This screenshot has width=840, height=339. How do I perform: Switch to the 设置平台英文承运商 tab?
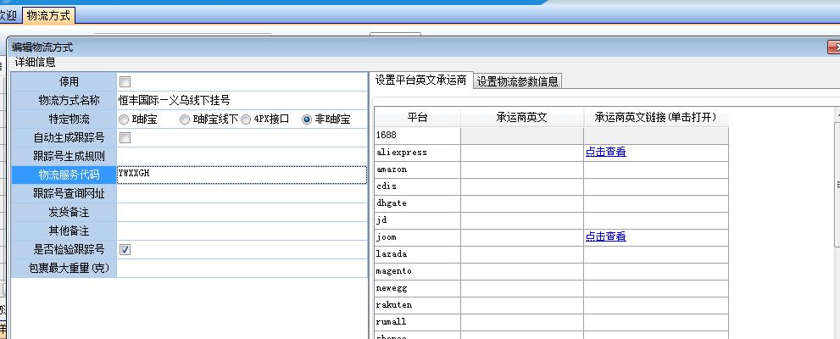coord(421,81)
